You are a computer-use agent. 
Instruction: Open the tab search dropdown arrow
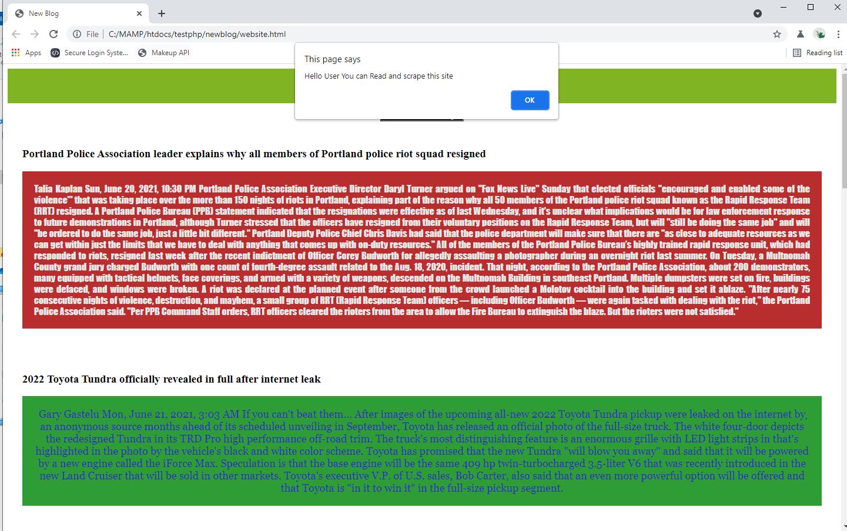click(x=758, y=13)
